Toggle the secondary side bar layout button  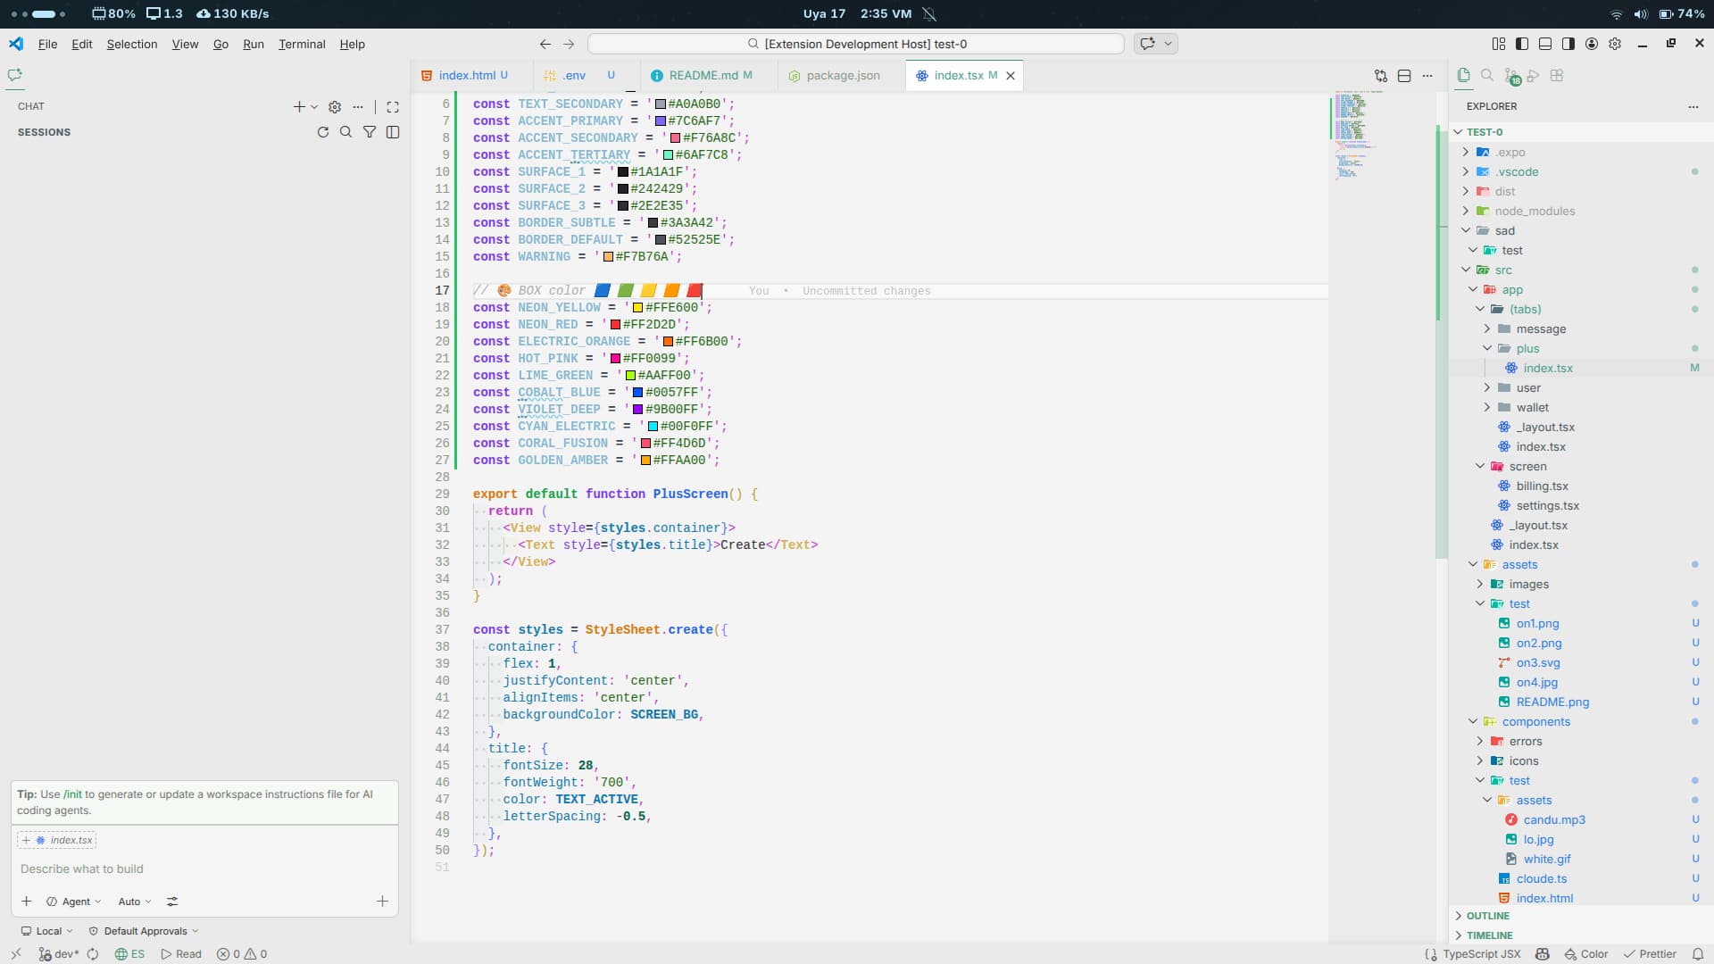[x=1568, y=44]
